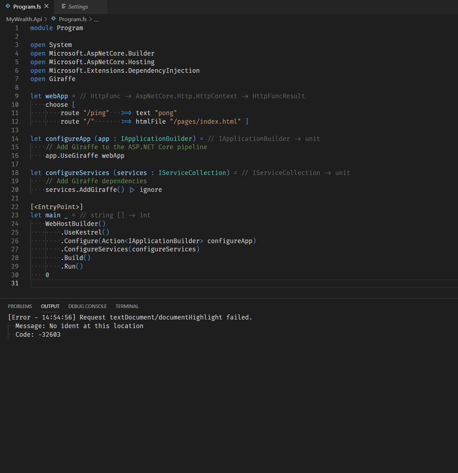Select the OUTPUT panel tab
The height and width of the screenshot is (473, 458).
(50, 306)
